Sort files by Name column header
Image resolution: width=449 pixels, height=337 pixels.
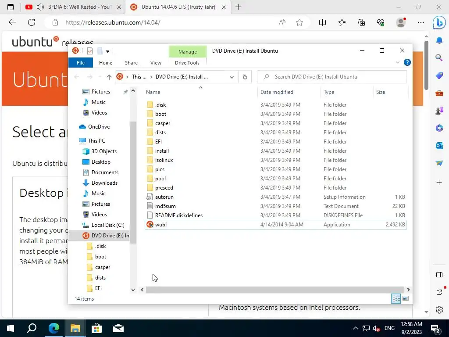200,92
